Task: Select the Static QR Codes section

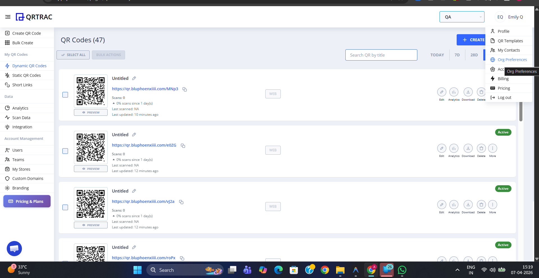Action: point(26,75)
